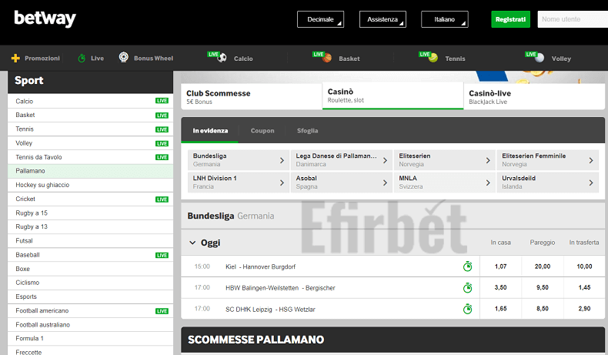608x355 pixels.
Task: Open the Assistenza dropdown
Action: tap(383, 19)
